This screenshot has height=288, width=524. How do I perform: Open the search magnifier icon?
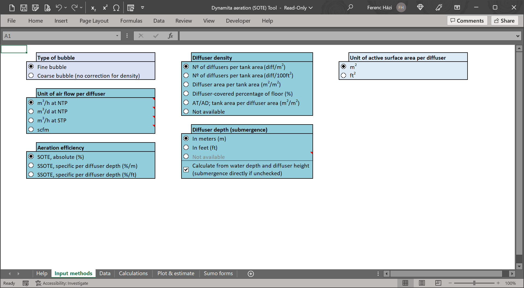coord(350,7)
